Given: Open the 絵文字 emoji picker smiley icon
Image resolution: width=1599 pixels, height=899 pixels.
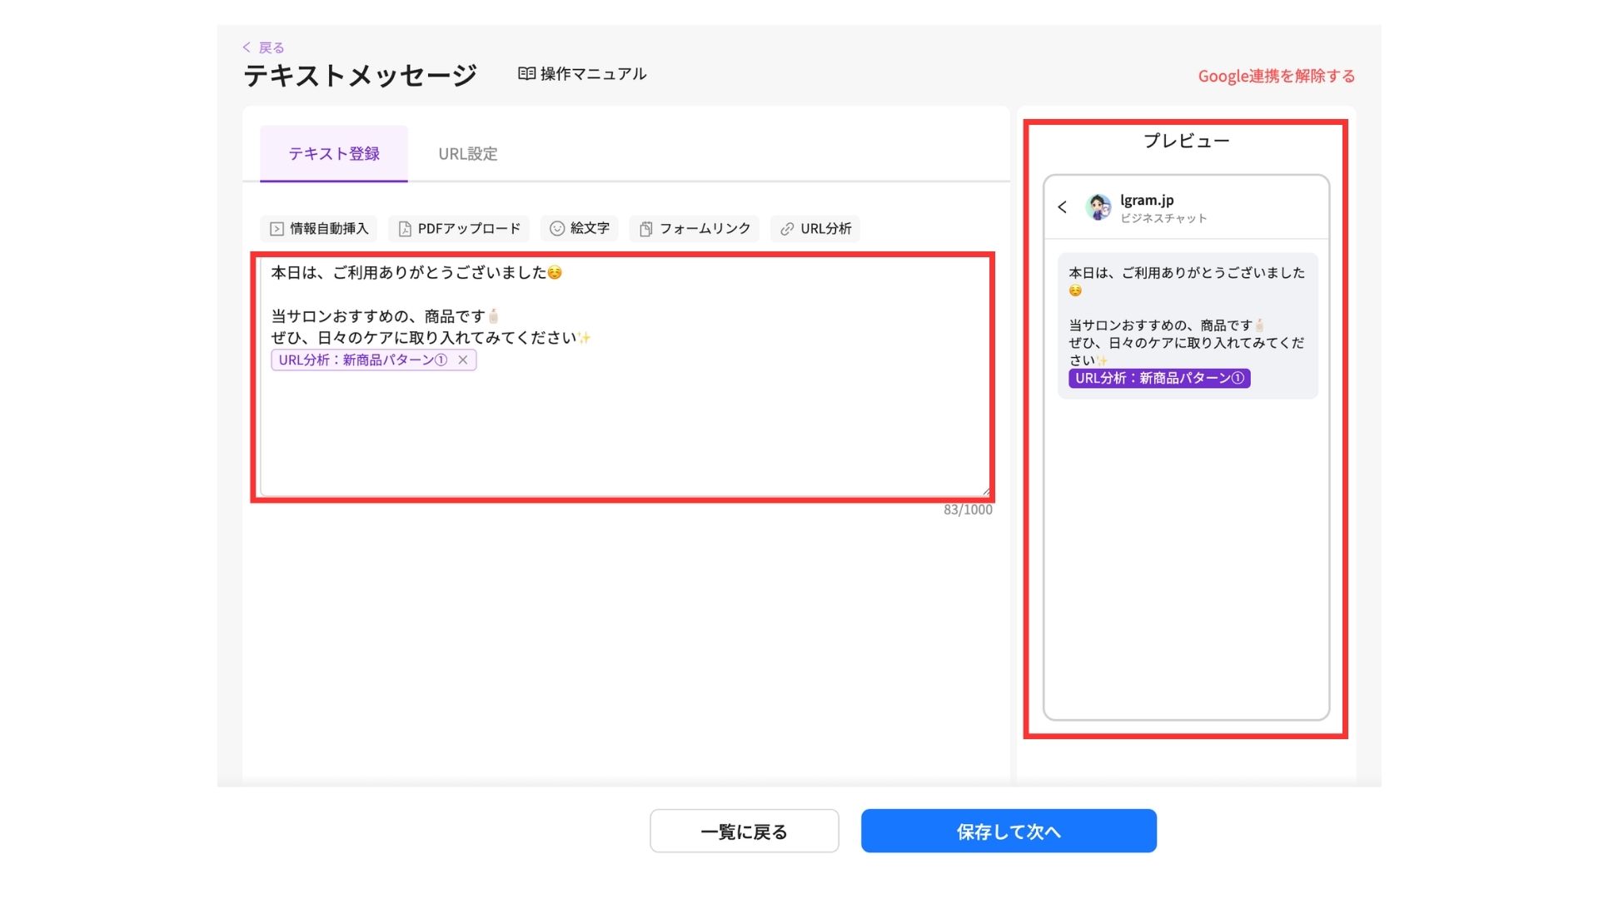Looking at the screenshot, I should click(x=557, y=229).
